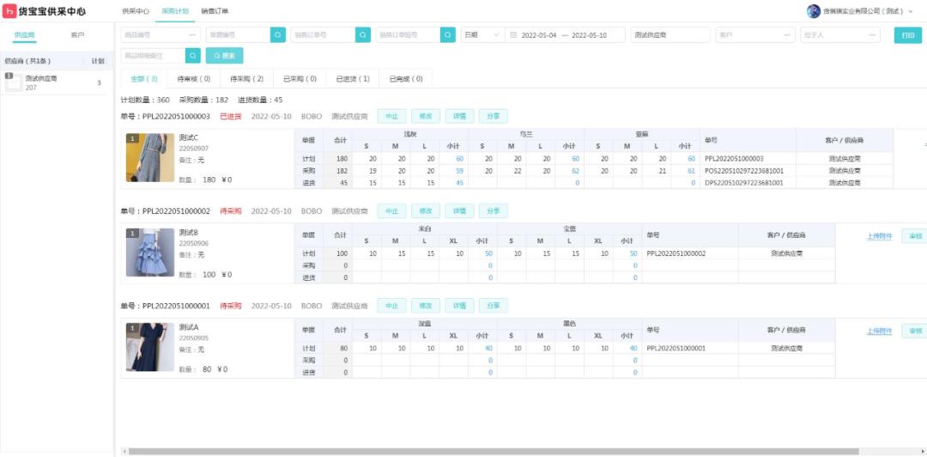This screenshot has width=927, height=457.
Task: Click 上传附件 link for the 测试B order
Action: point(879,236)
